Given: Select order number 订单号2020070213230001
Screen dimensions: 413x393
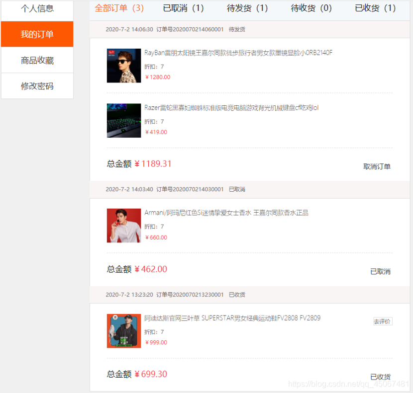Looking at the screenshot, I should 190,295.
